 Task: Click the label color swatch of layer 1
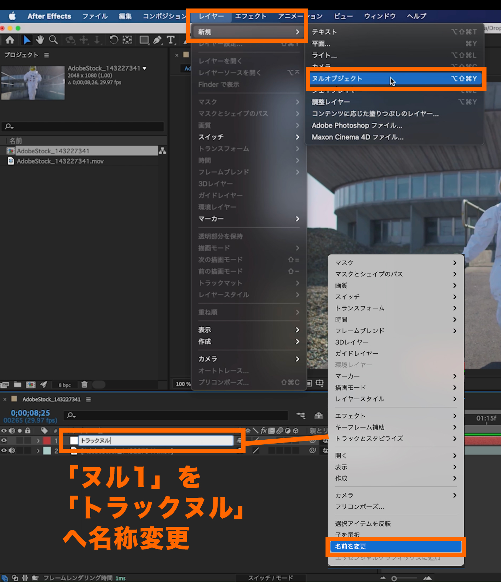(x=47, y=441)
